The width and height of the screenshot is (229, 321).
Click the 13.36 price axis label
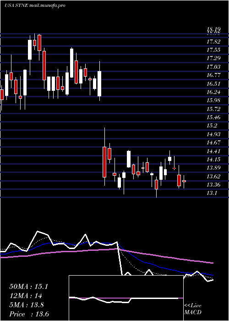coord(213,185)
